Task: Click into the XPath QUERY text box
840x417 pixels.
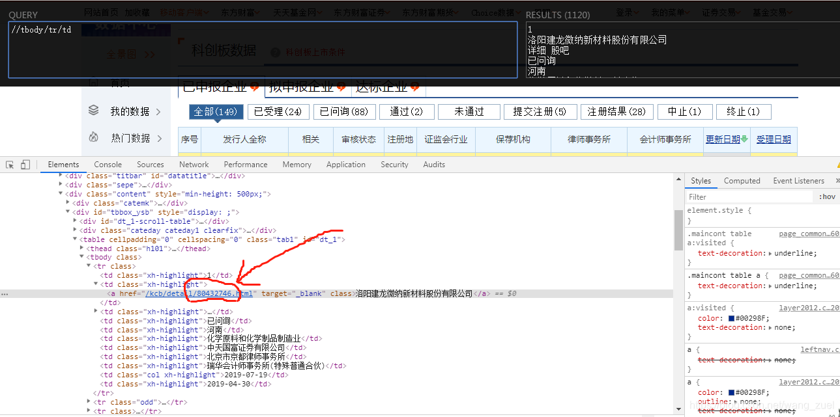Action: point(263,49)
